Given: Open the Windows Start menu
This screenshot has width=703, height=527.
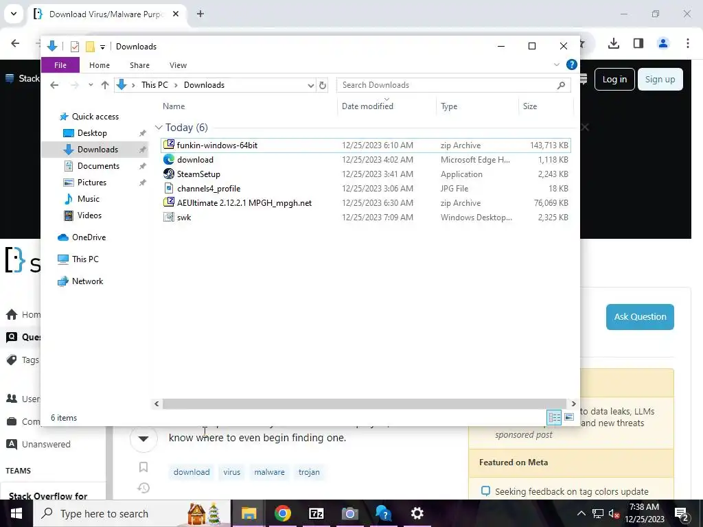Looking at the screenshot, I should pyautogui.click(x=16, y=513).
